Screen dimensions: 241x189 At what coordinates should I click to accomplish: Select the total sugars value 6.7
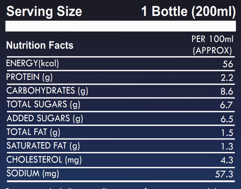(x=227, y=105)
